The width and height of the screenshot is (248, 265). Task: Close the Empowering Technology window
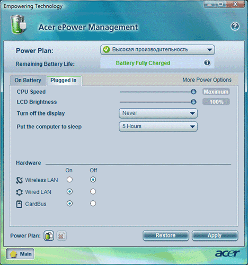pyautogui.click(x=235, y=4)
